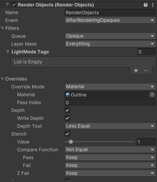Viewport: 157px width, 182px height.
Task: Remove a LightMode tag with minus button
Action: tap(146, 71)
